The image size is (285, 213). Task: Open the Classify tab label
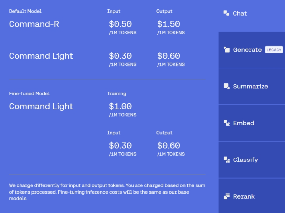click(245, 160)
